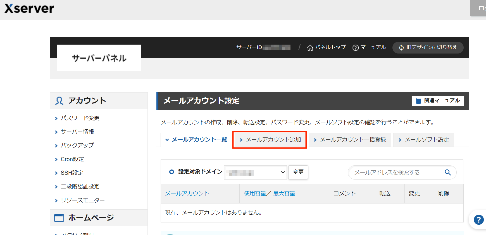Click the 関連マニュアル book icon
Screen dimensions: 486x235
418,101
